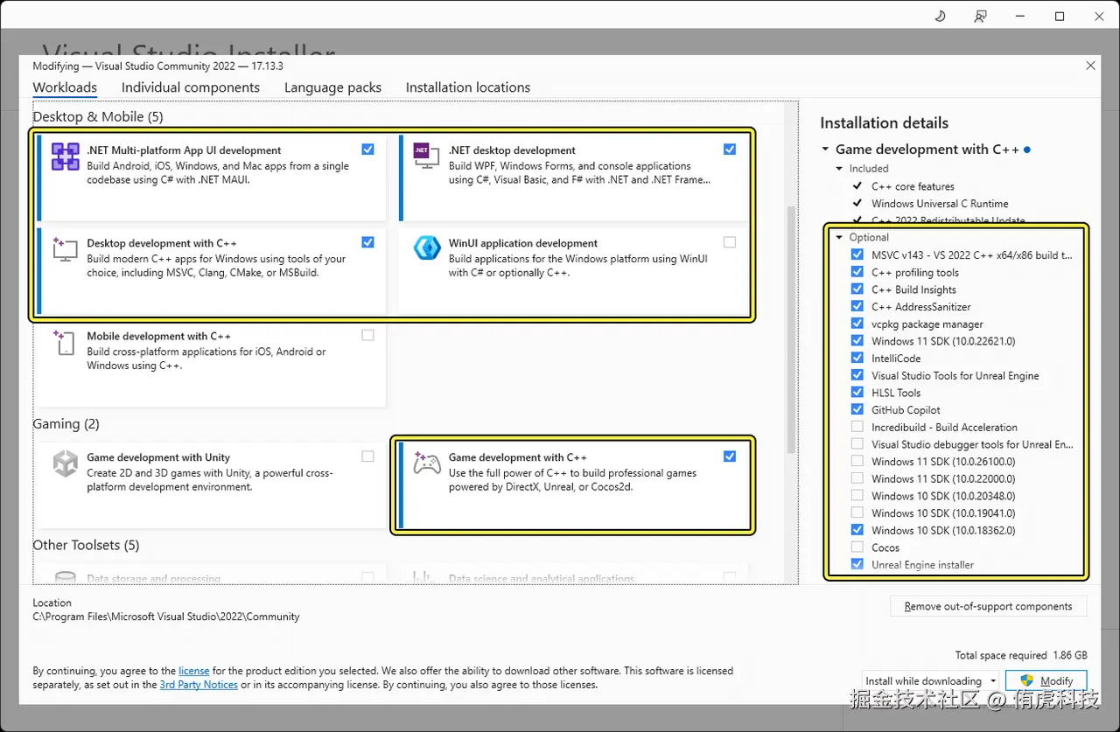
Task: Collapse the Included components section
Action: click(839, 169)
